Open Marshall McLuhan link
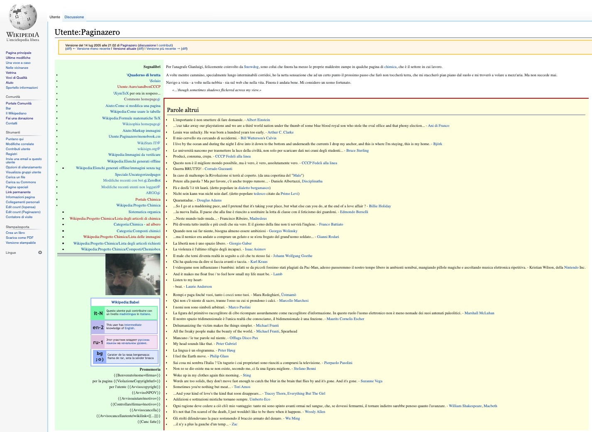Screen dimensions: 592x432 tap(479, 313)
